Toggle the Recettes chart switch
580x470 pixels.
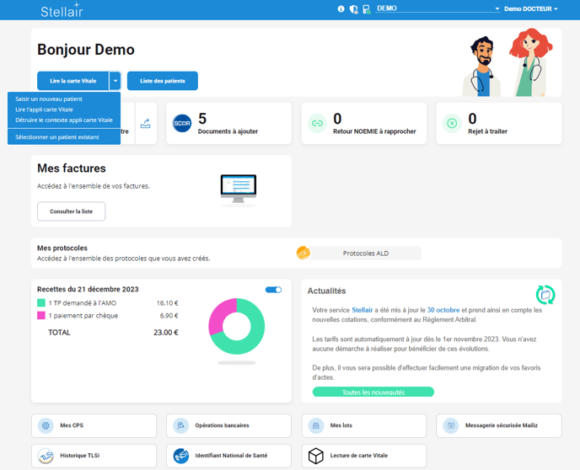pos(273,290)
